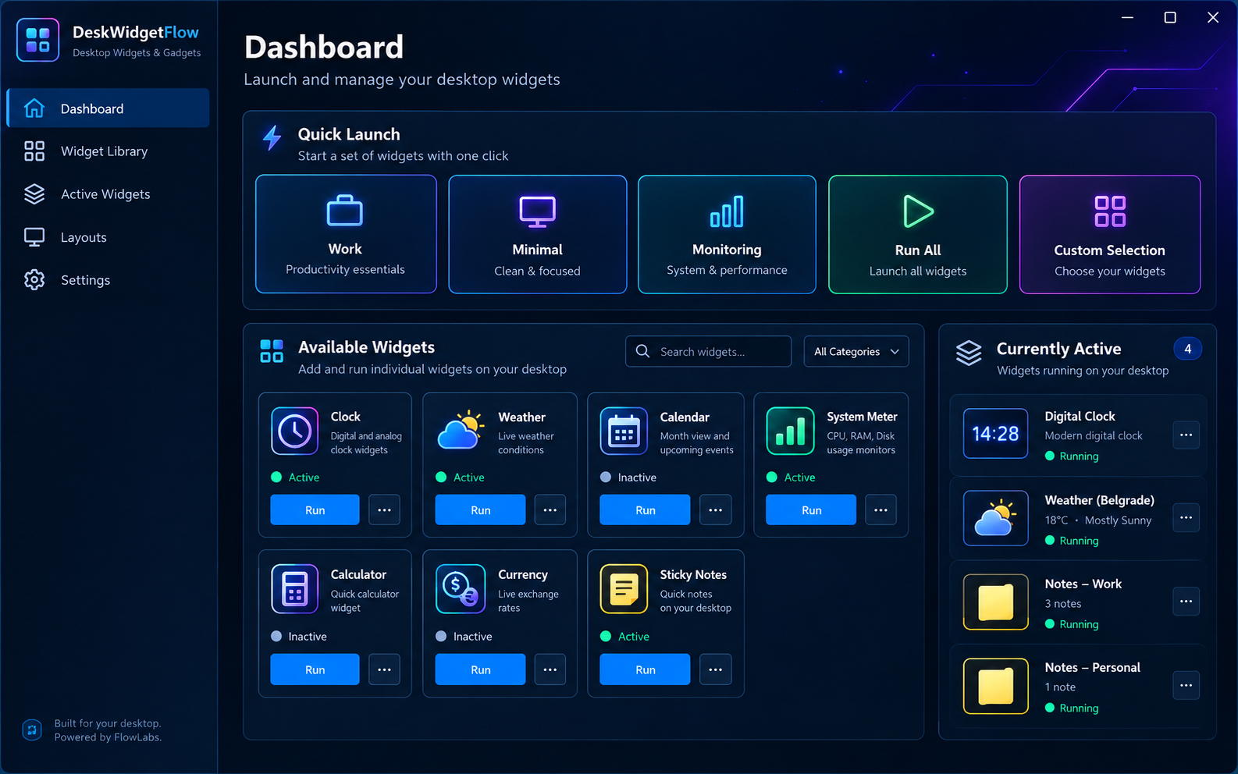
Task: Switch to Layouts section
Action: [108, 237]
